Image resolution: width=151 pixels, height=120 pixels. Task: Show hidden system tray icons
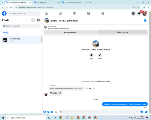129,118
